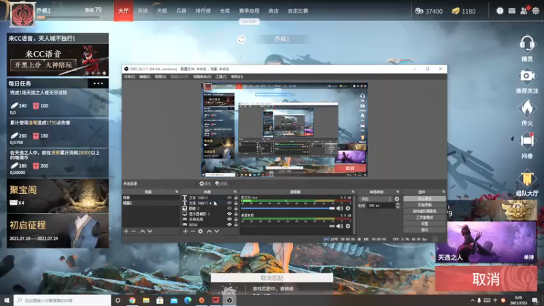Increase the 300 ms duration stepper
544x306 pixels.
tap(398, 204)
